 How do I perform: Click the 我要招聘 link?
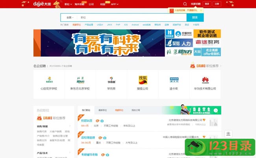click(196, 4)
